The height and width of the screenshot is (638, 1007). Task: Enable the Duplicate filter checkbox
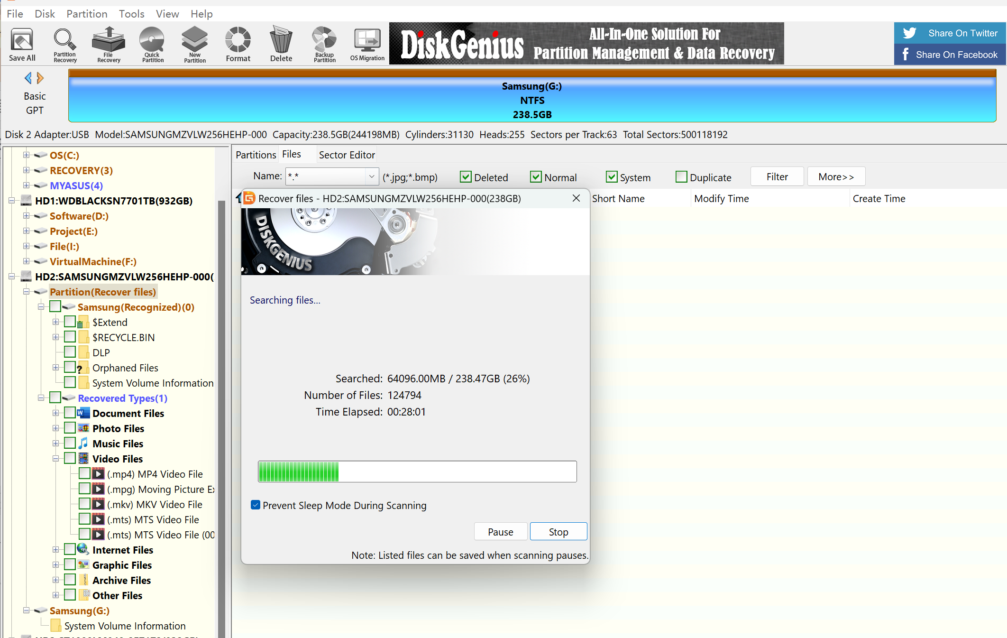[x=681, y=177]
